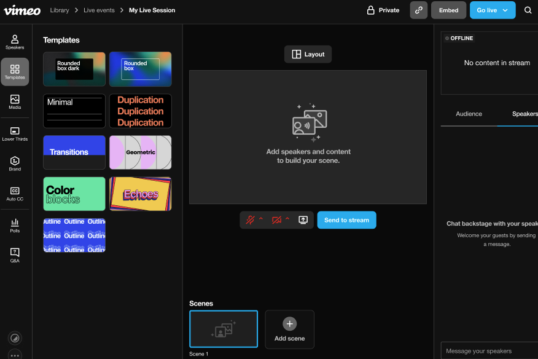Toggle the Private event setting
The width and height of the screenshot is (538, 359).
point(383,10)
